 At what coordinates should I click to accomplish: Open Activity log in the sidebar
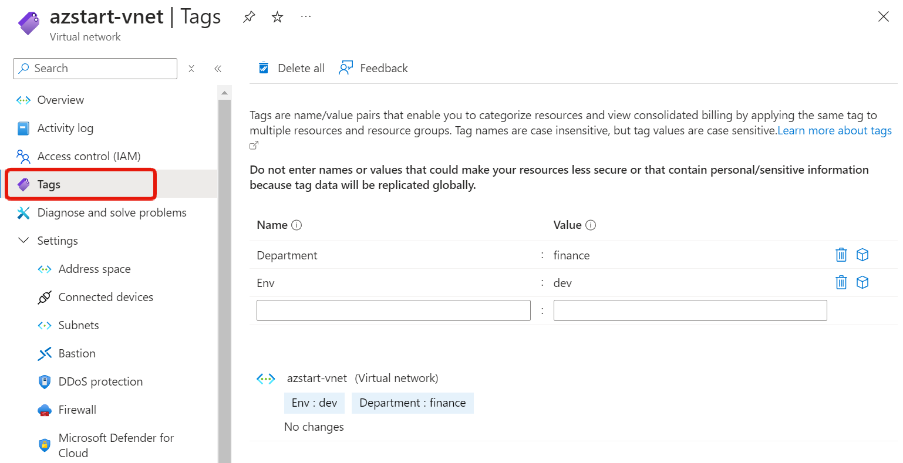point(65,128)
